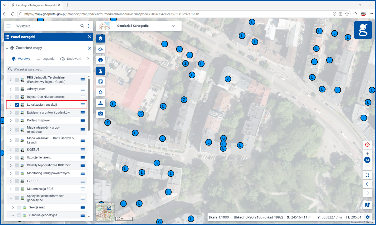Check the K-GESUT layer checkbox

pyautogui.click(x=17, y=150)
